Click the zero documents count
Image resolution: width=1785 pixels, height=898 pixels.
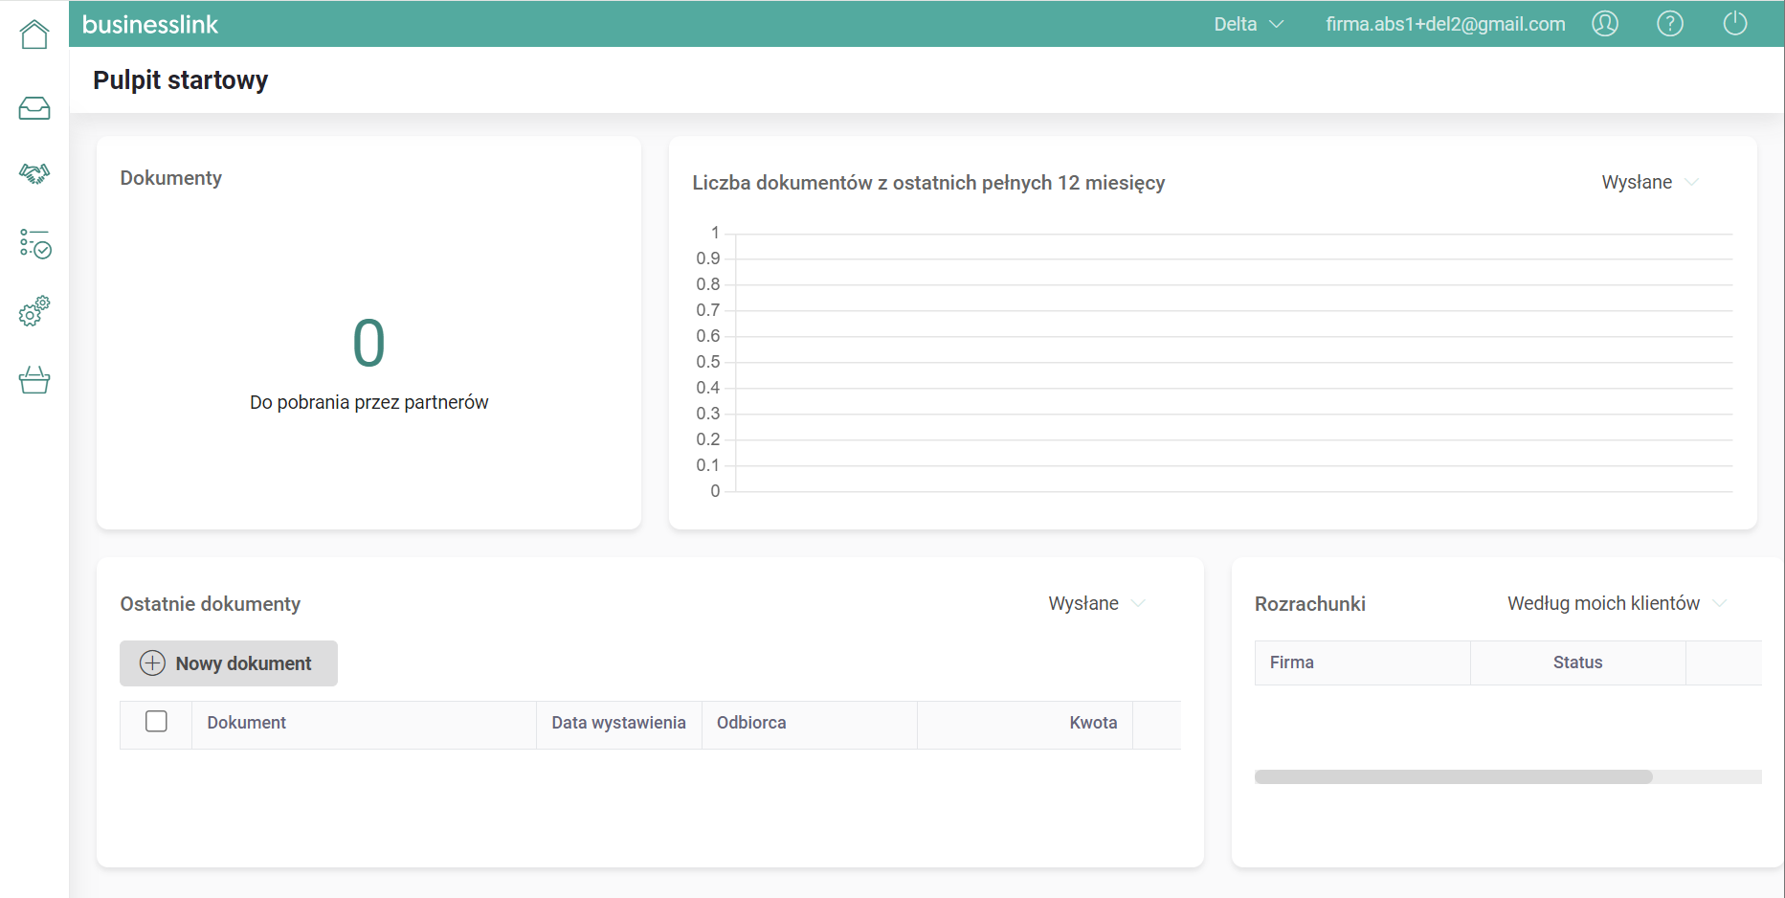tap(369, 343)
